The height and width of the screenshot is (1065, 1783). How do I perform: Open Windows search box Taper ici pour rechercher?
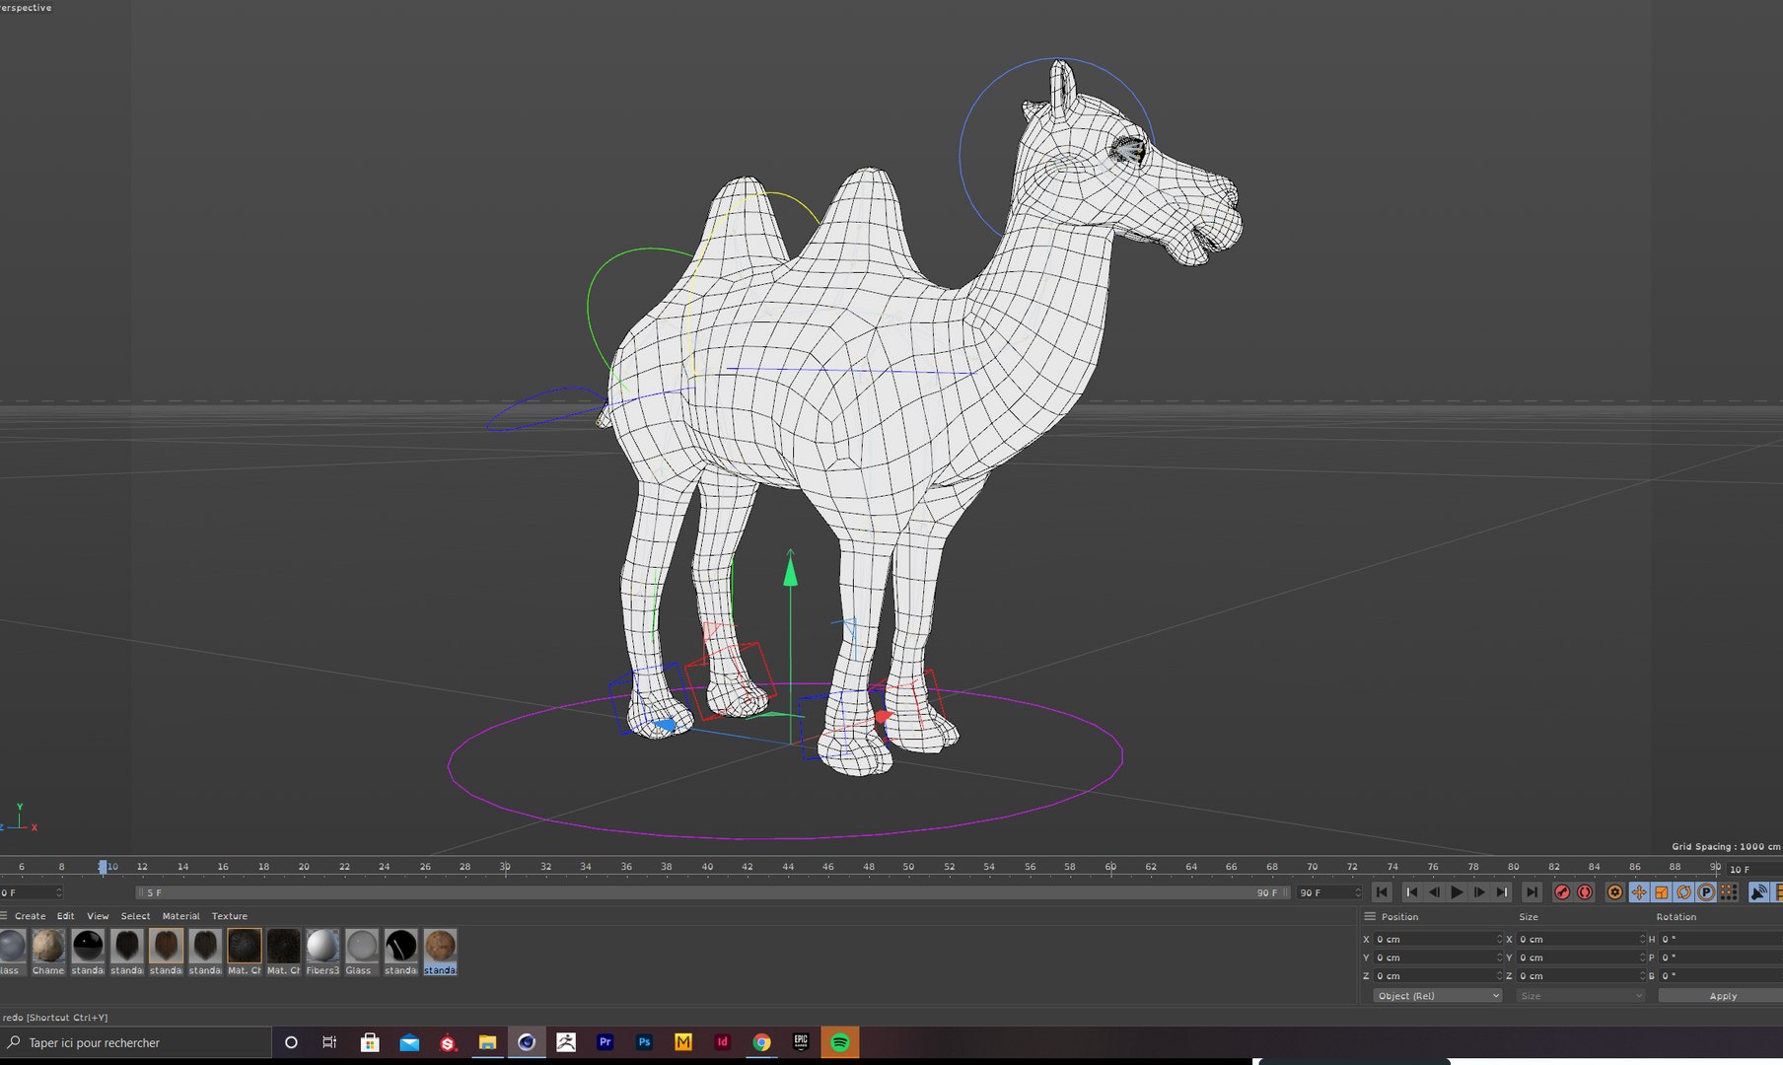(x=136, y=1042)
